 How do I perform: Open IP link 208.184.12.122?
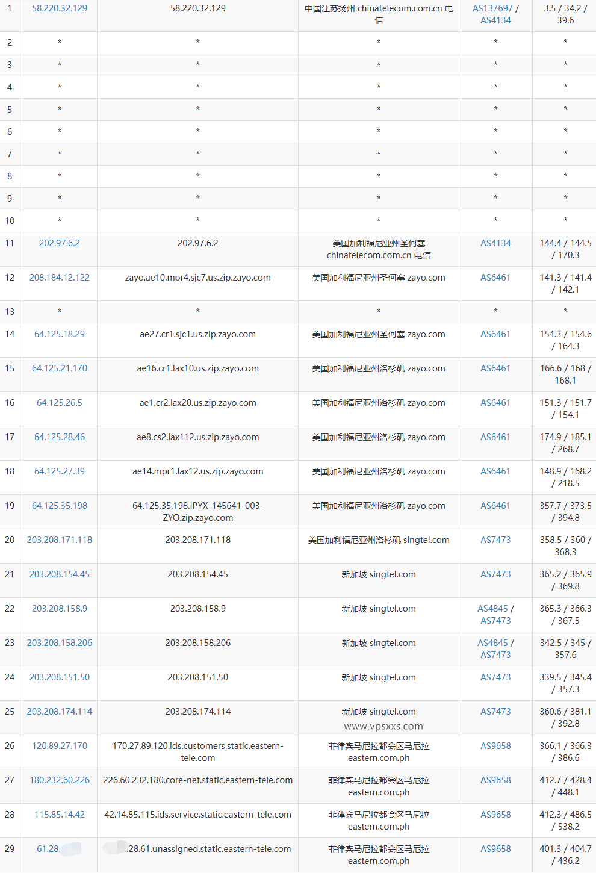[60, 278]
